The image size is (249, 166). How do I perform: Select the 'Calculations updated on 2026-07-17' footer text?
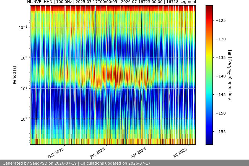click(x=115, y=163)
